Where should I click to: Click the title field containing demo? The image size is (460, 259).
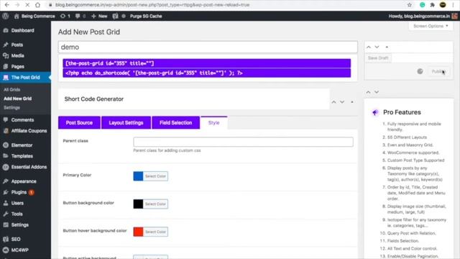click(208, 47)
